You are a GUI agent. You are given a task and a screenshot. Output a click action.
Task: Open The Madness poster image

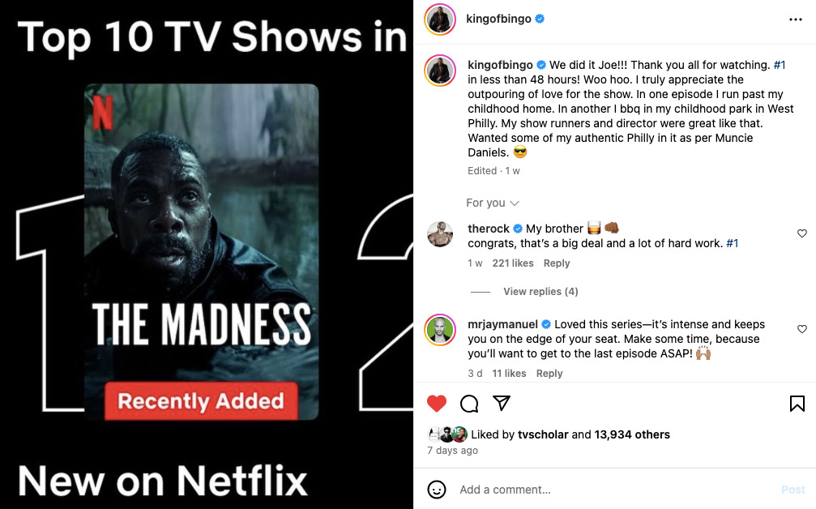[x=201, y=251]
